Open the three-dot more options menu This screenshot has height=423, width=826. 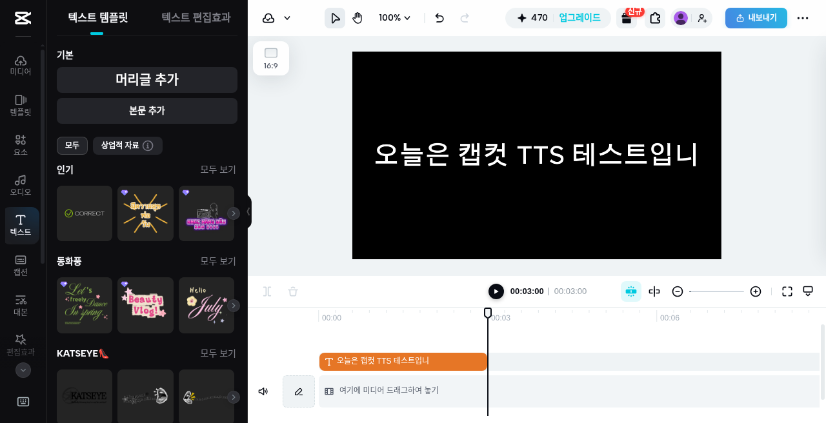point(803,18)
